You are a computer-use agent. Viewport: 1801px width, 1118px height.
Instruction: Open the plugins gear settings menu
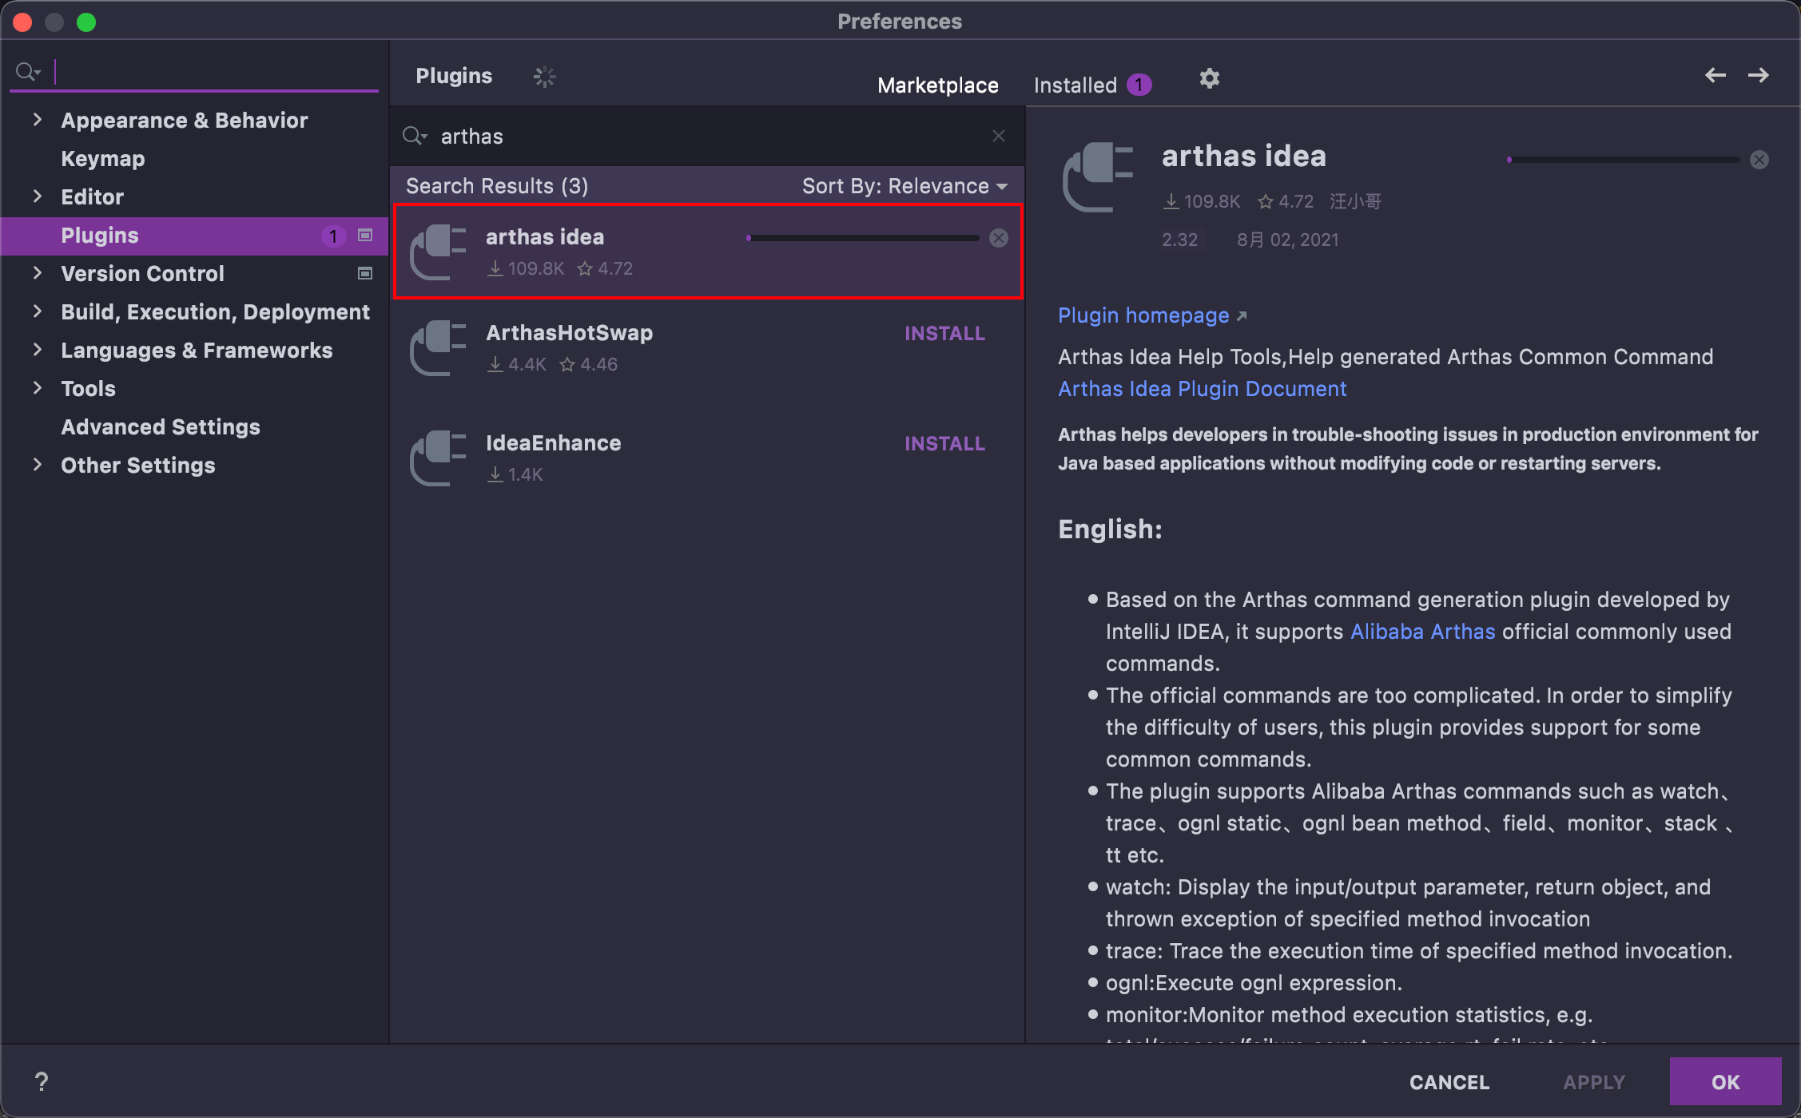(x=1209, y=78)
